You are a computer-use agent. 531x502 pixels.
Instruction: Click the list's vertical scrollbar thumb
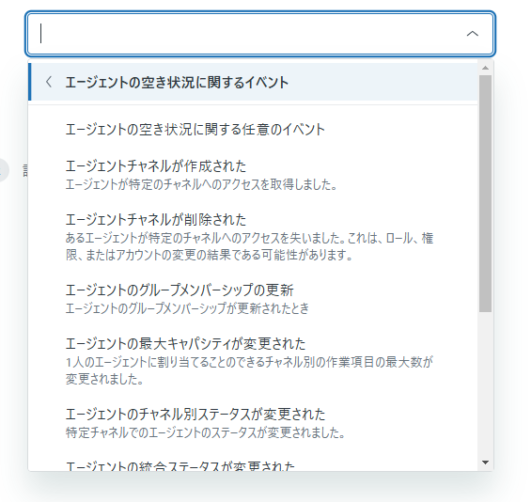[486, 194]
